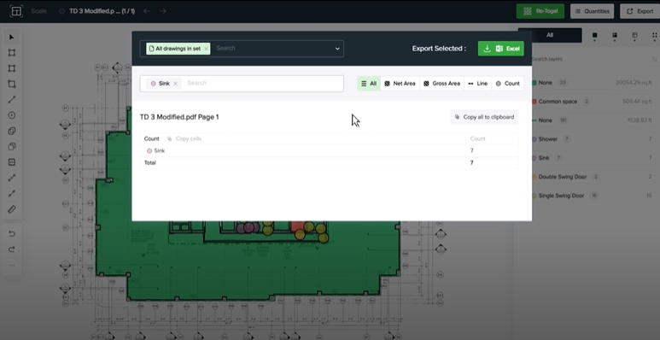Select the arrow pointer tool
Screen dimensions: 660x340
pos(12,37)
